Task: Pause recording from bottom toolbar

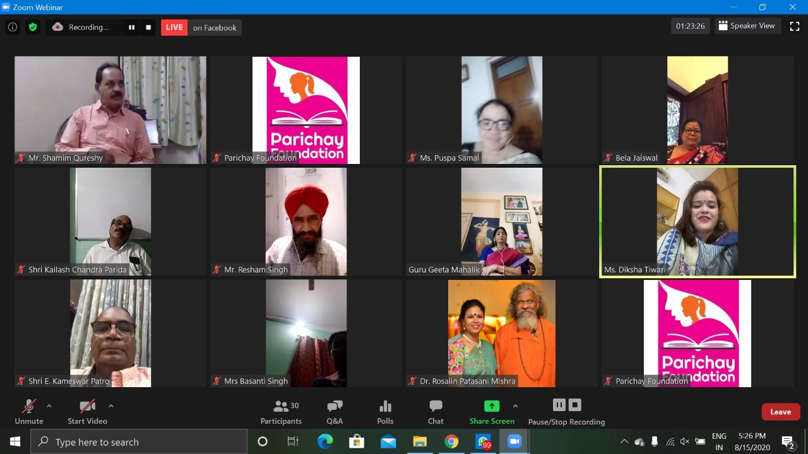Action: click(x=559, y=405)
